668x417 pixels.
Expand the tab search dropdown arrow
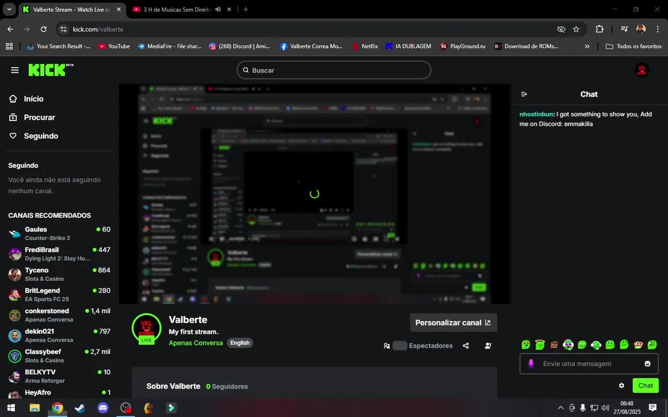9,9
